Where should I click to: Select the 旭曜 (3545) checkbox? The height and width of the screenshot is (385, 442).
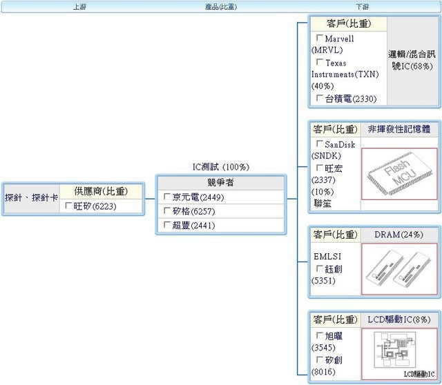[320, 335]
